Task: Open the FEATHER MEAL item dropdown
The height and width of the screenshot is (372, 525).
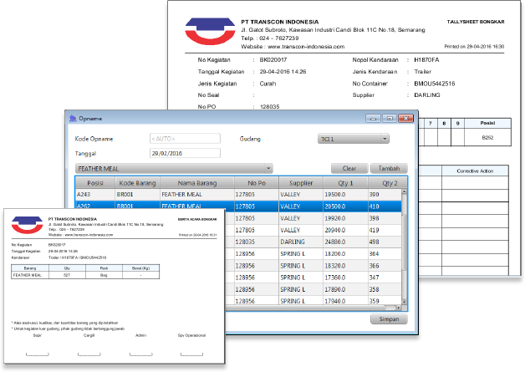Action: tap(174, 168)
